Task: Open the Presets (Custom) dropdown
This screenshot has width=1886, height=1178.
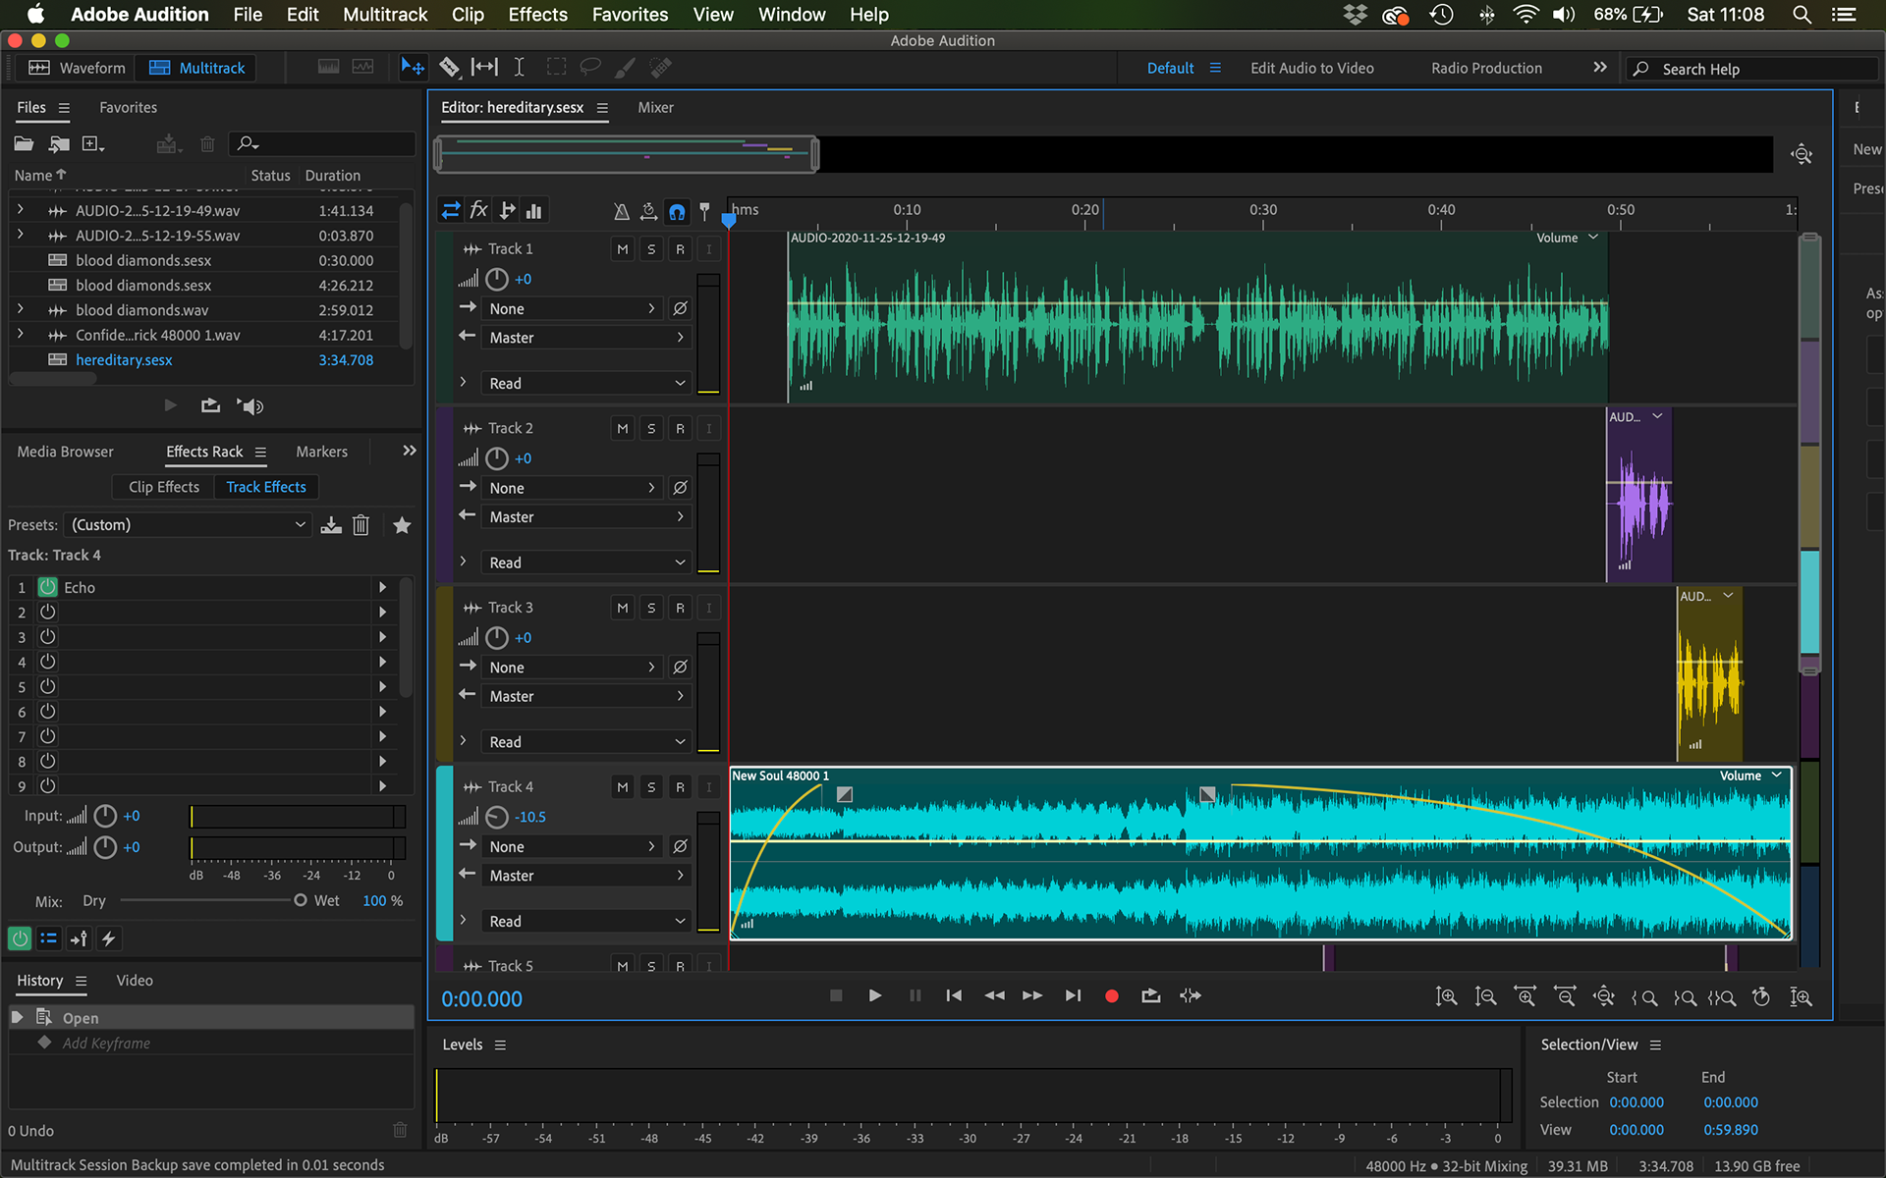Action: click(x=188, y=525)
